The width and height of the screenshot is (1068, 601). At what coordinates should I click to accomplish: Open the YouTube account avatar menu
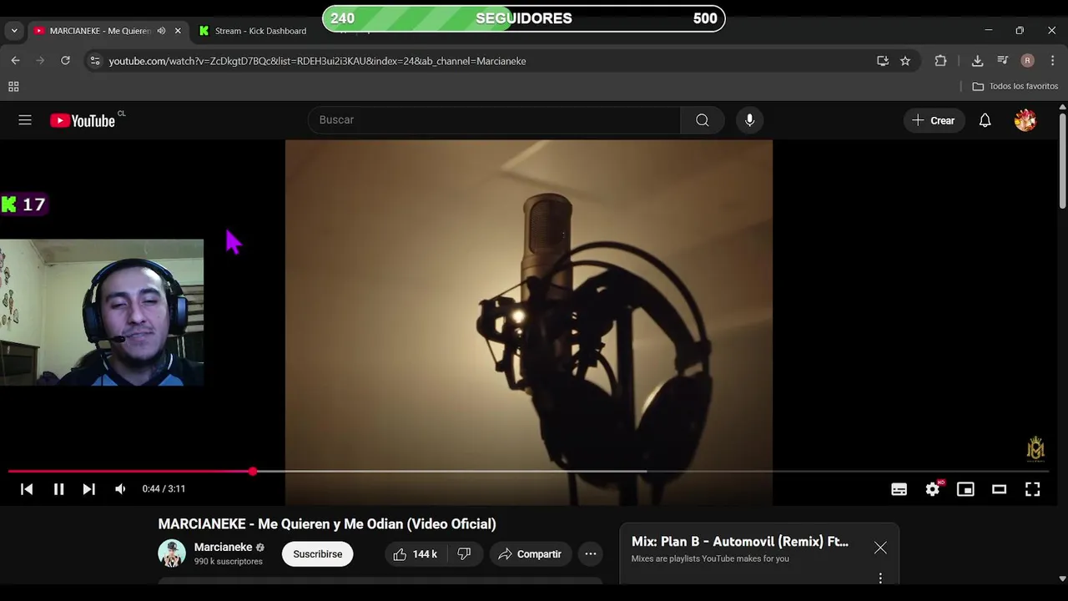[x=1025, y=120]
